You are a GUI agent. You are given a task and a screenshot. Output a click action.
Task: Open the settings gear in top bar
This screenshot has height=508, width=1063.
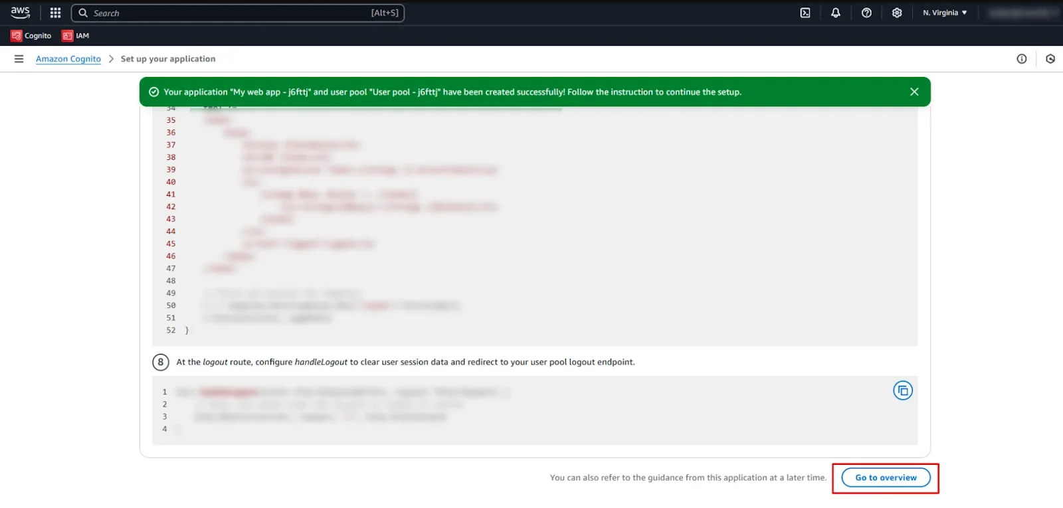(x=897, y=13)
